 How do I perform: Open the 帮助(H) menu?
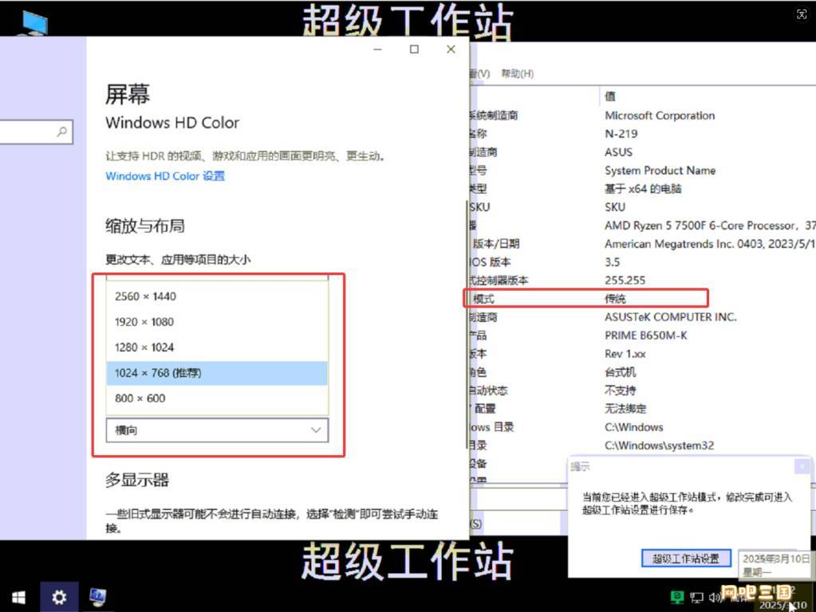518,73
